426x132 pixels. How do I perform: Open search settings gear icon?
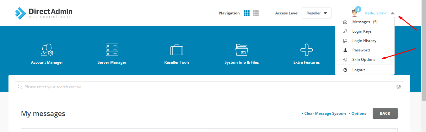pos(399,87)
